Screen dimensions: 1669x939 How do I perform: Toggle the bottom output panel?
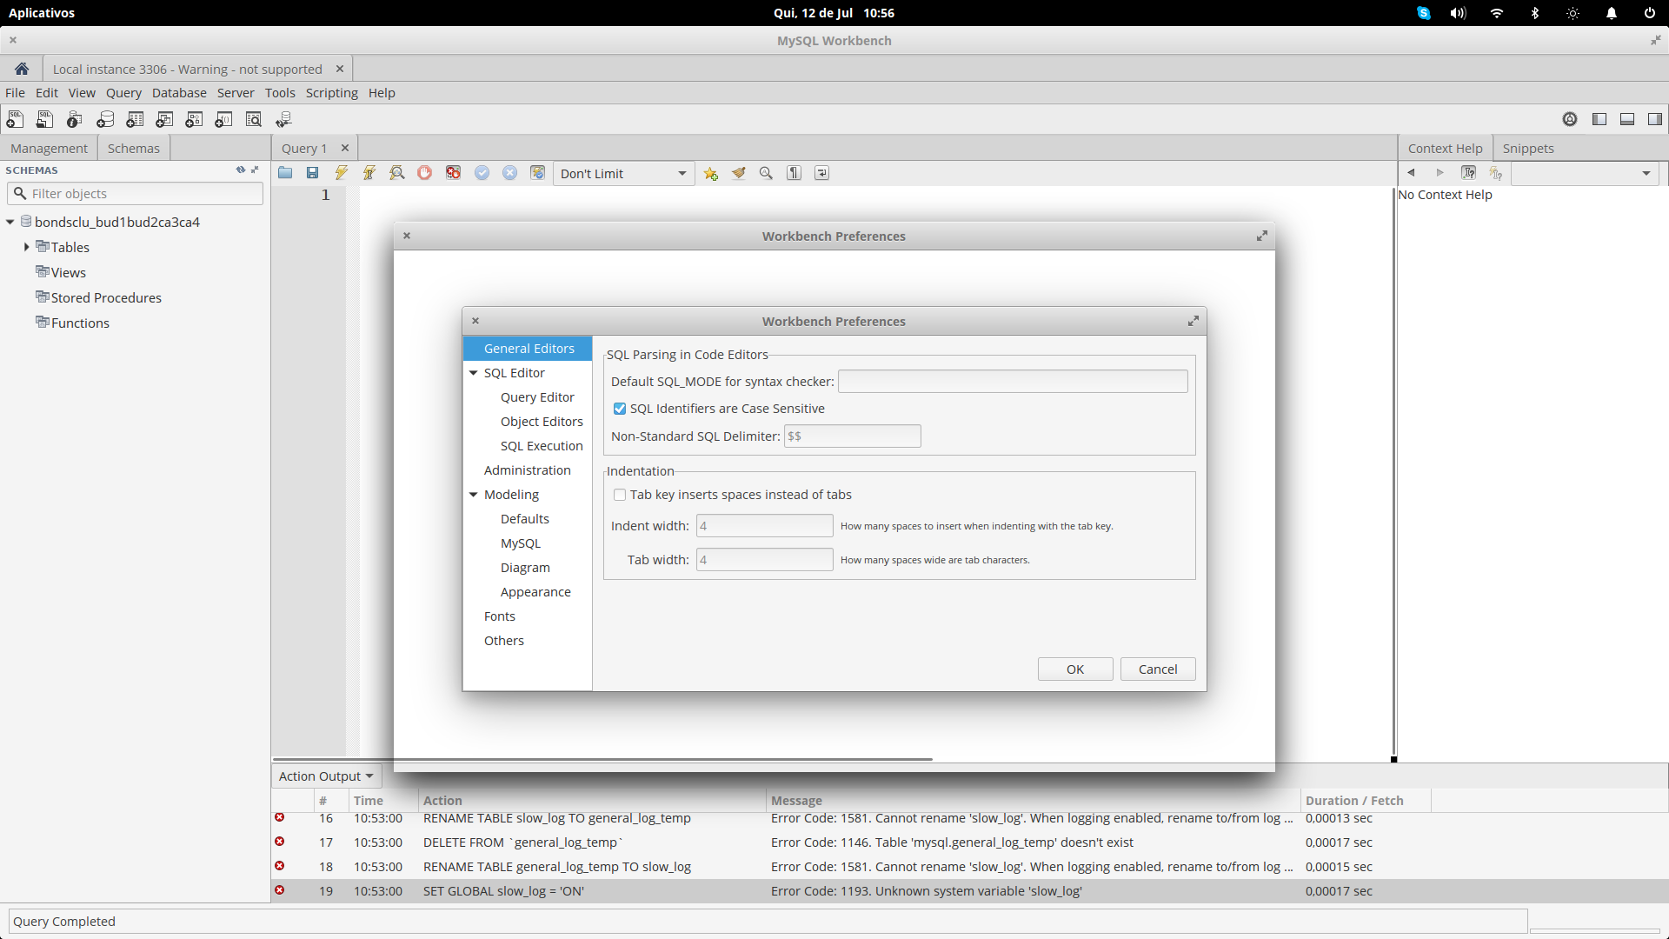(1627, 119)
